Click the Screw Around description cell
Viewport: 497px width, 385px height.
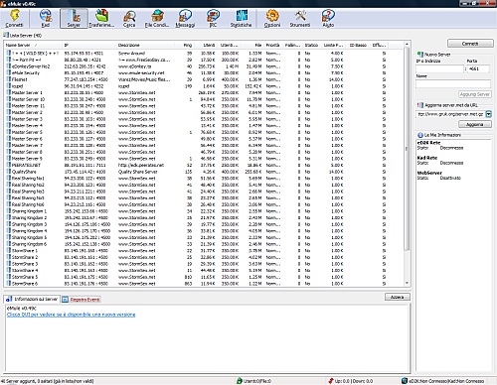(131, 54)
